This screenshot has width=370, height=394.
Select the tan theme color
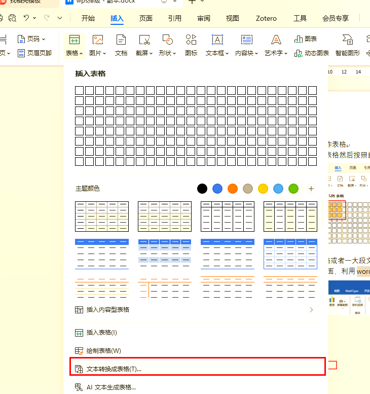[x=248, y=189]
